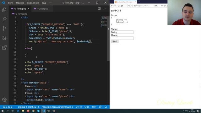Open the notifications bell
201x113 pixels.
[106, 107]
